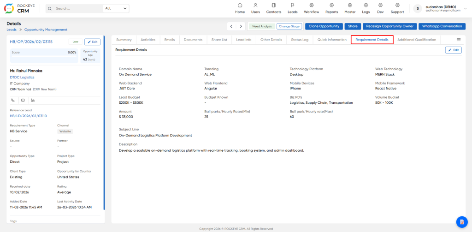
Task: Switch to the Share List tab
Action: pos(219,40)
